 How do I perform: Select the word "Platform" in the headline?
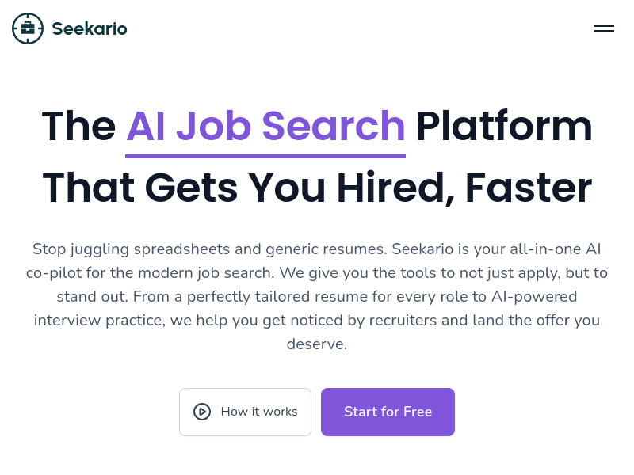(504, 126)
